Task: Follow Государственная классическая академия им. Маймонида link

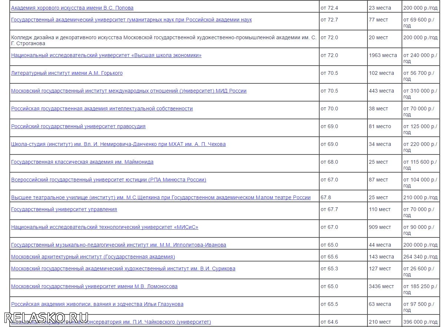Action: [82, 162]
